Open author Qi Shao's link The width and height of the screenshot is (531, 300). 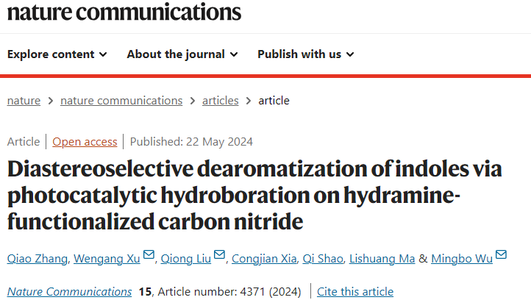pos(323,259)
